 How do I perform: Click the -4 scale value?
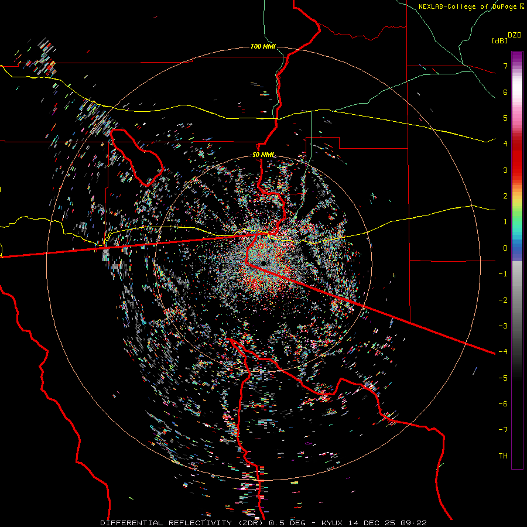503,352
